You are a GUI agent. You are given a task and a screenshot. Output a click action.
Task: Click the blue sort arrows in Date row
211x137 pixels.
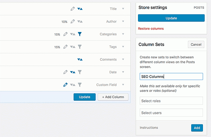73,72
